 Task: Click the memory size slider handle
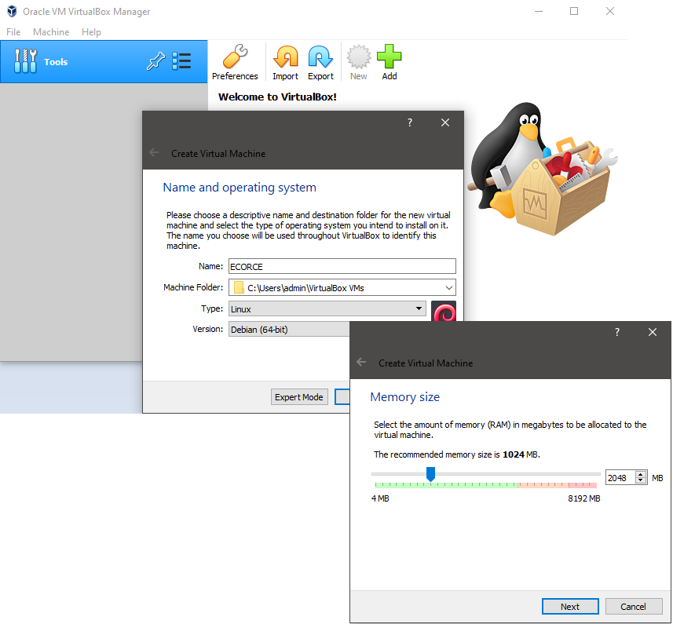click(x=430, y=474)
